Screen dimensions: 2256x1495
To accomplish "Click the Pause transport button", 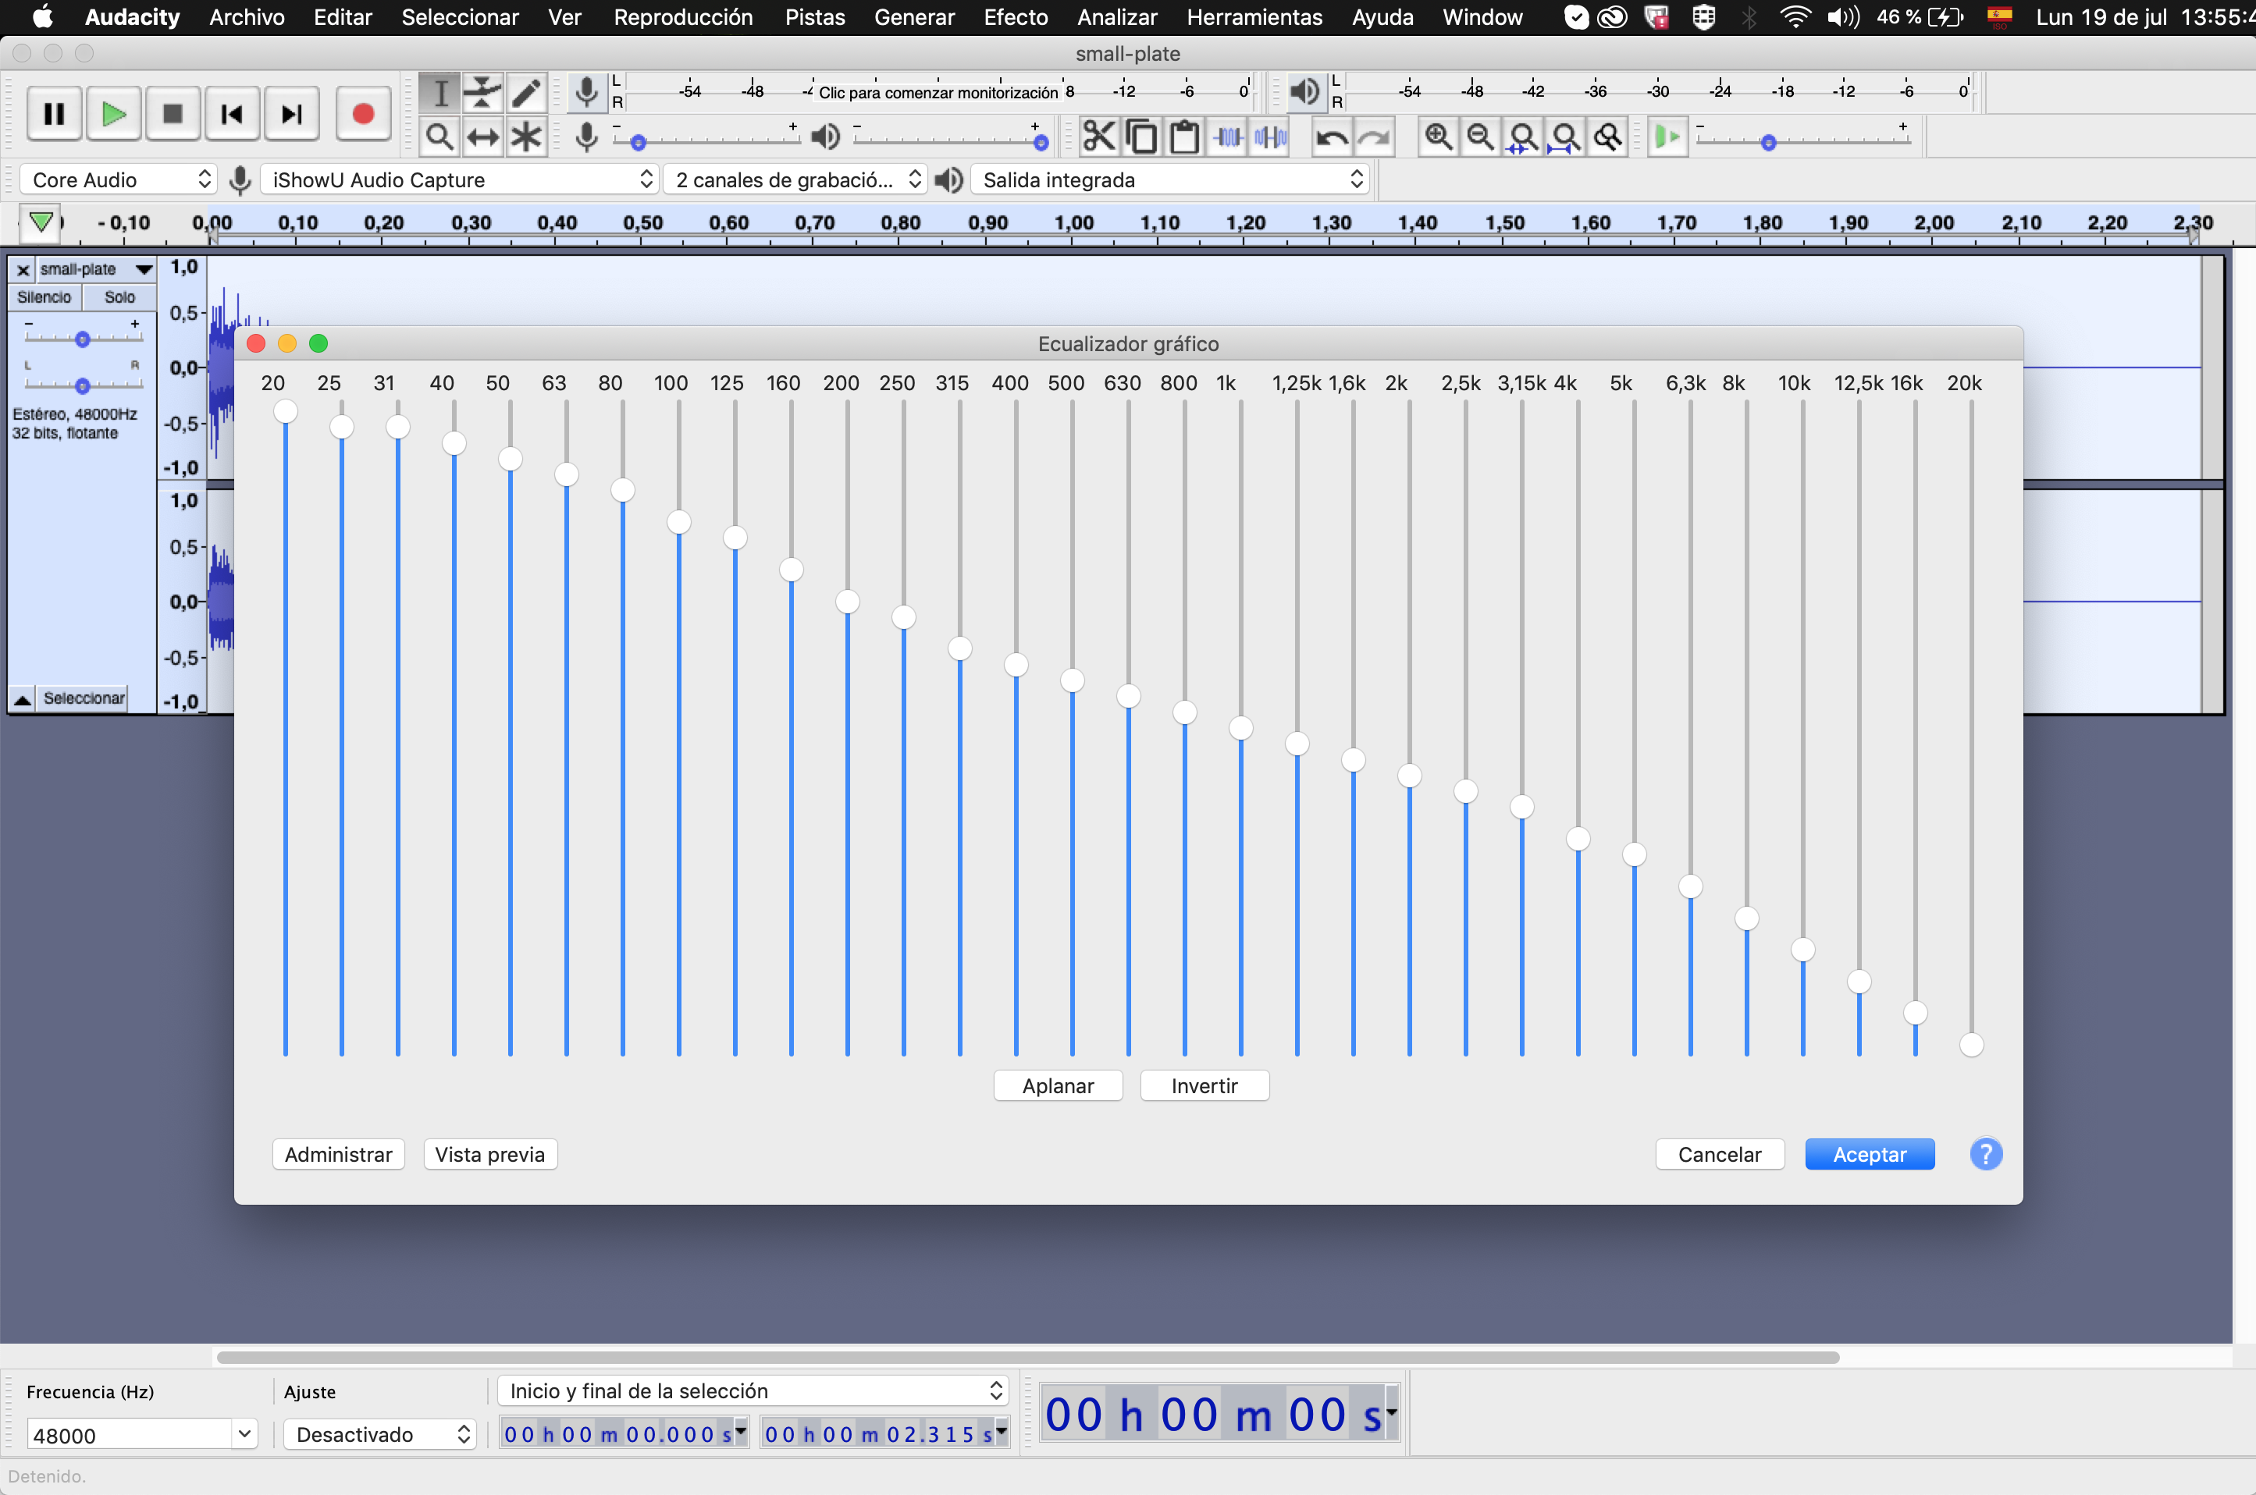I will (x=55, y=115).
